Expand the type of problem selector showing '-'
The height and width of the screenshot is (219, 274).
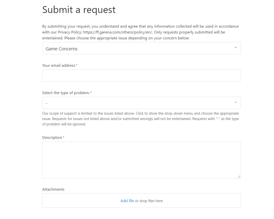[x=141, y=103]
